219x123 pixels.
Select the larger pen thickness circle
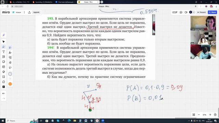(x=10, y=74)
